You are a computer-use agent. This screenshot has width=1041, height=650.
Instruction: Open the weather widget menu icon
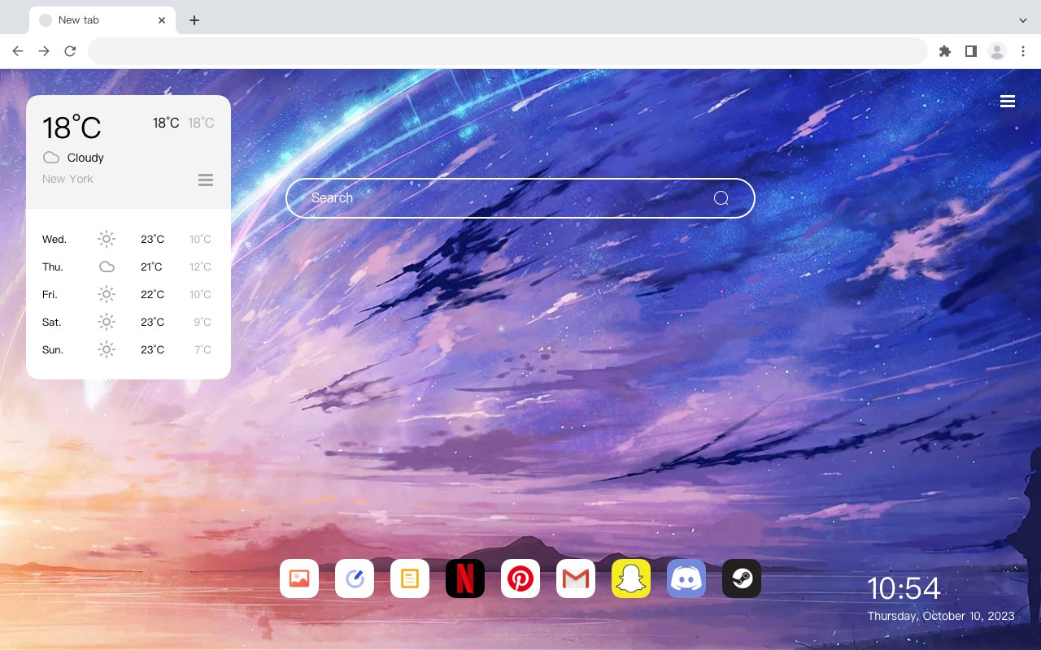[x=206, y=180]
